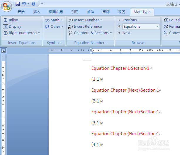Click the red section line above (4.1)
The image size is (180, 155).
[x=125, y=134]
